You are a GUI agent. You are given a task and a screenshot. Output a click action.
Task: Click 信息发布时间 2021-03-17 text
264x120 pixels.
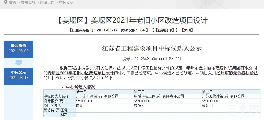pyautogui.click(x=93, y=30)
